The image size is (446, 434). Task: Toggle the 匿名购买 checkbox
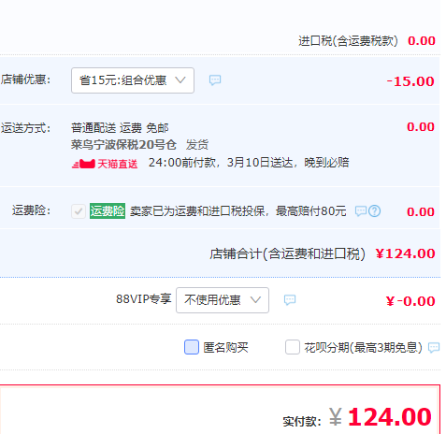click(x=192, y=347)
